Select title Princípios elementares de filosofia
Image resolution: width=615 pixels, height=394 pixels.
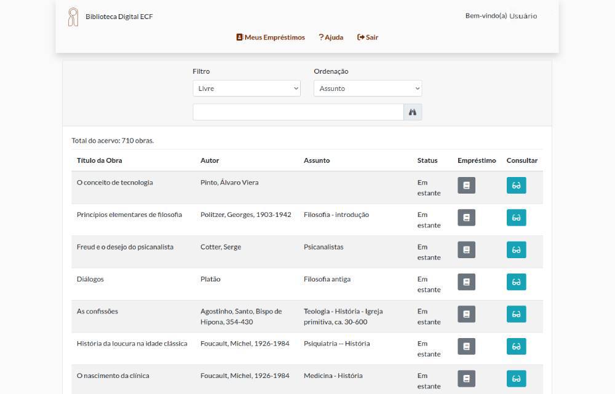pos(129,215)
